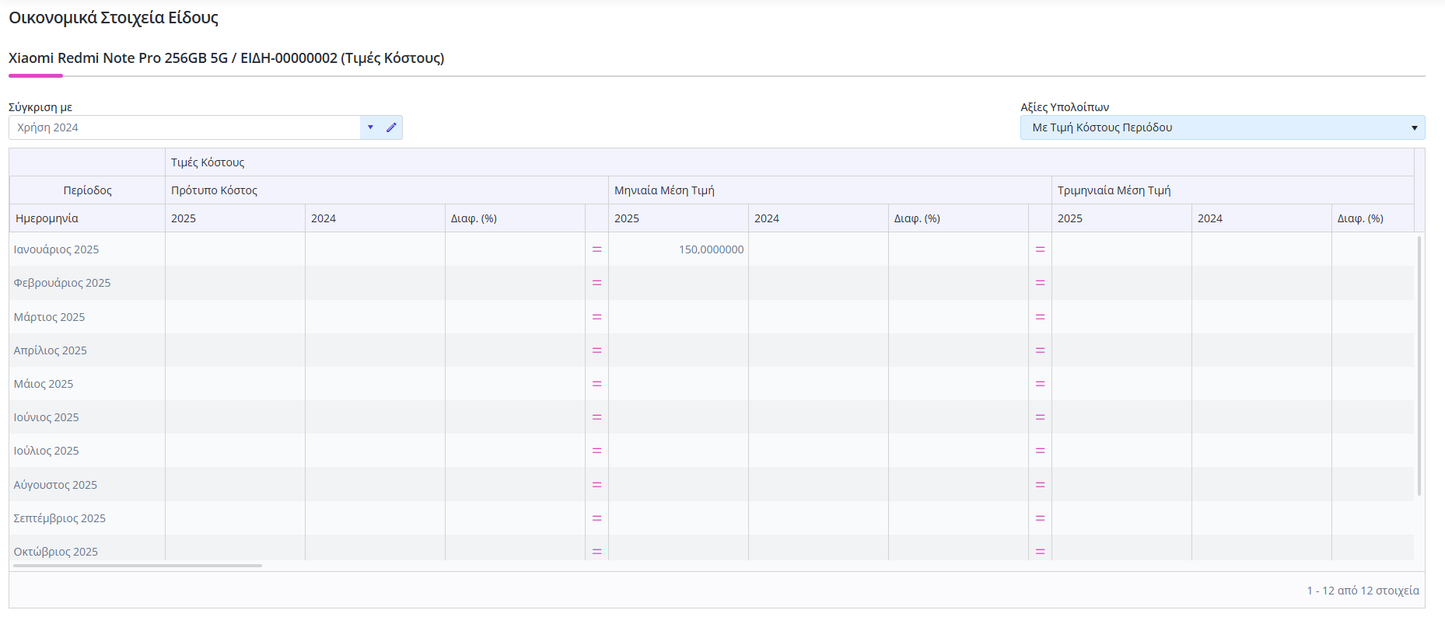1445x617 pixels.
Task: Click the 150,0000000 value cell
Action: click(x=678, y=249)
